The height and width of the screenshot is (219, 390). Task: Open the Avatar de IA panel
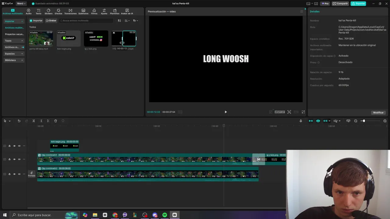[x=127, y=12]
